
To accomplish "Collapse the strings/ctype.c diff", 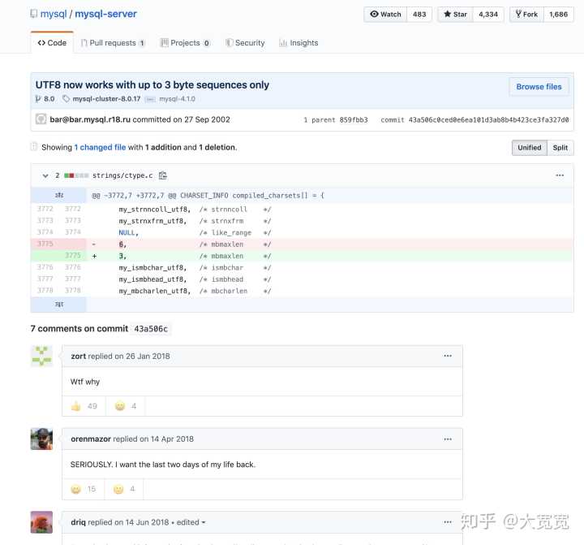I will pyautogui.click(x=45, y=175).
